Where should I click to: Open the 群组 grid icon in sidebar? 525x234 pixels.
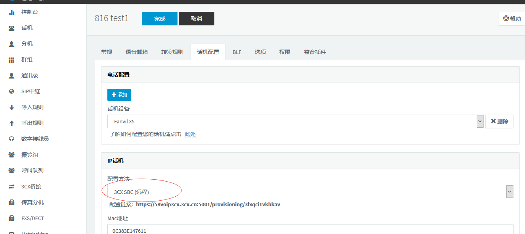[11, 60]
